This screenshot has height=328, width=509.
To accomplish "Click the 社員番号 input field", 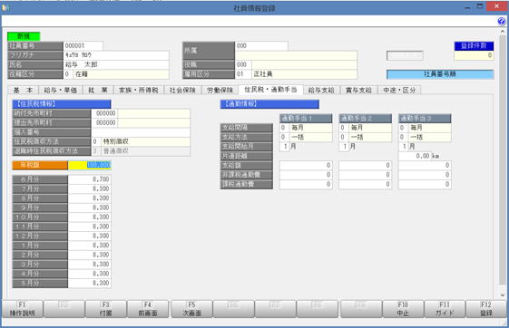I will coord(83,45).
